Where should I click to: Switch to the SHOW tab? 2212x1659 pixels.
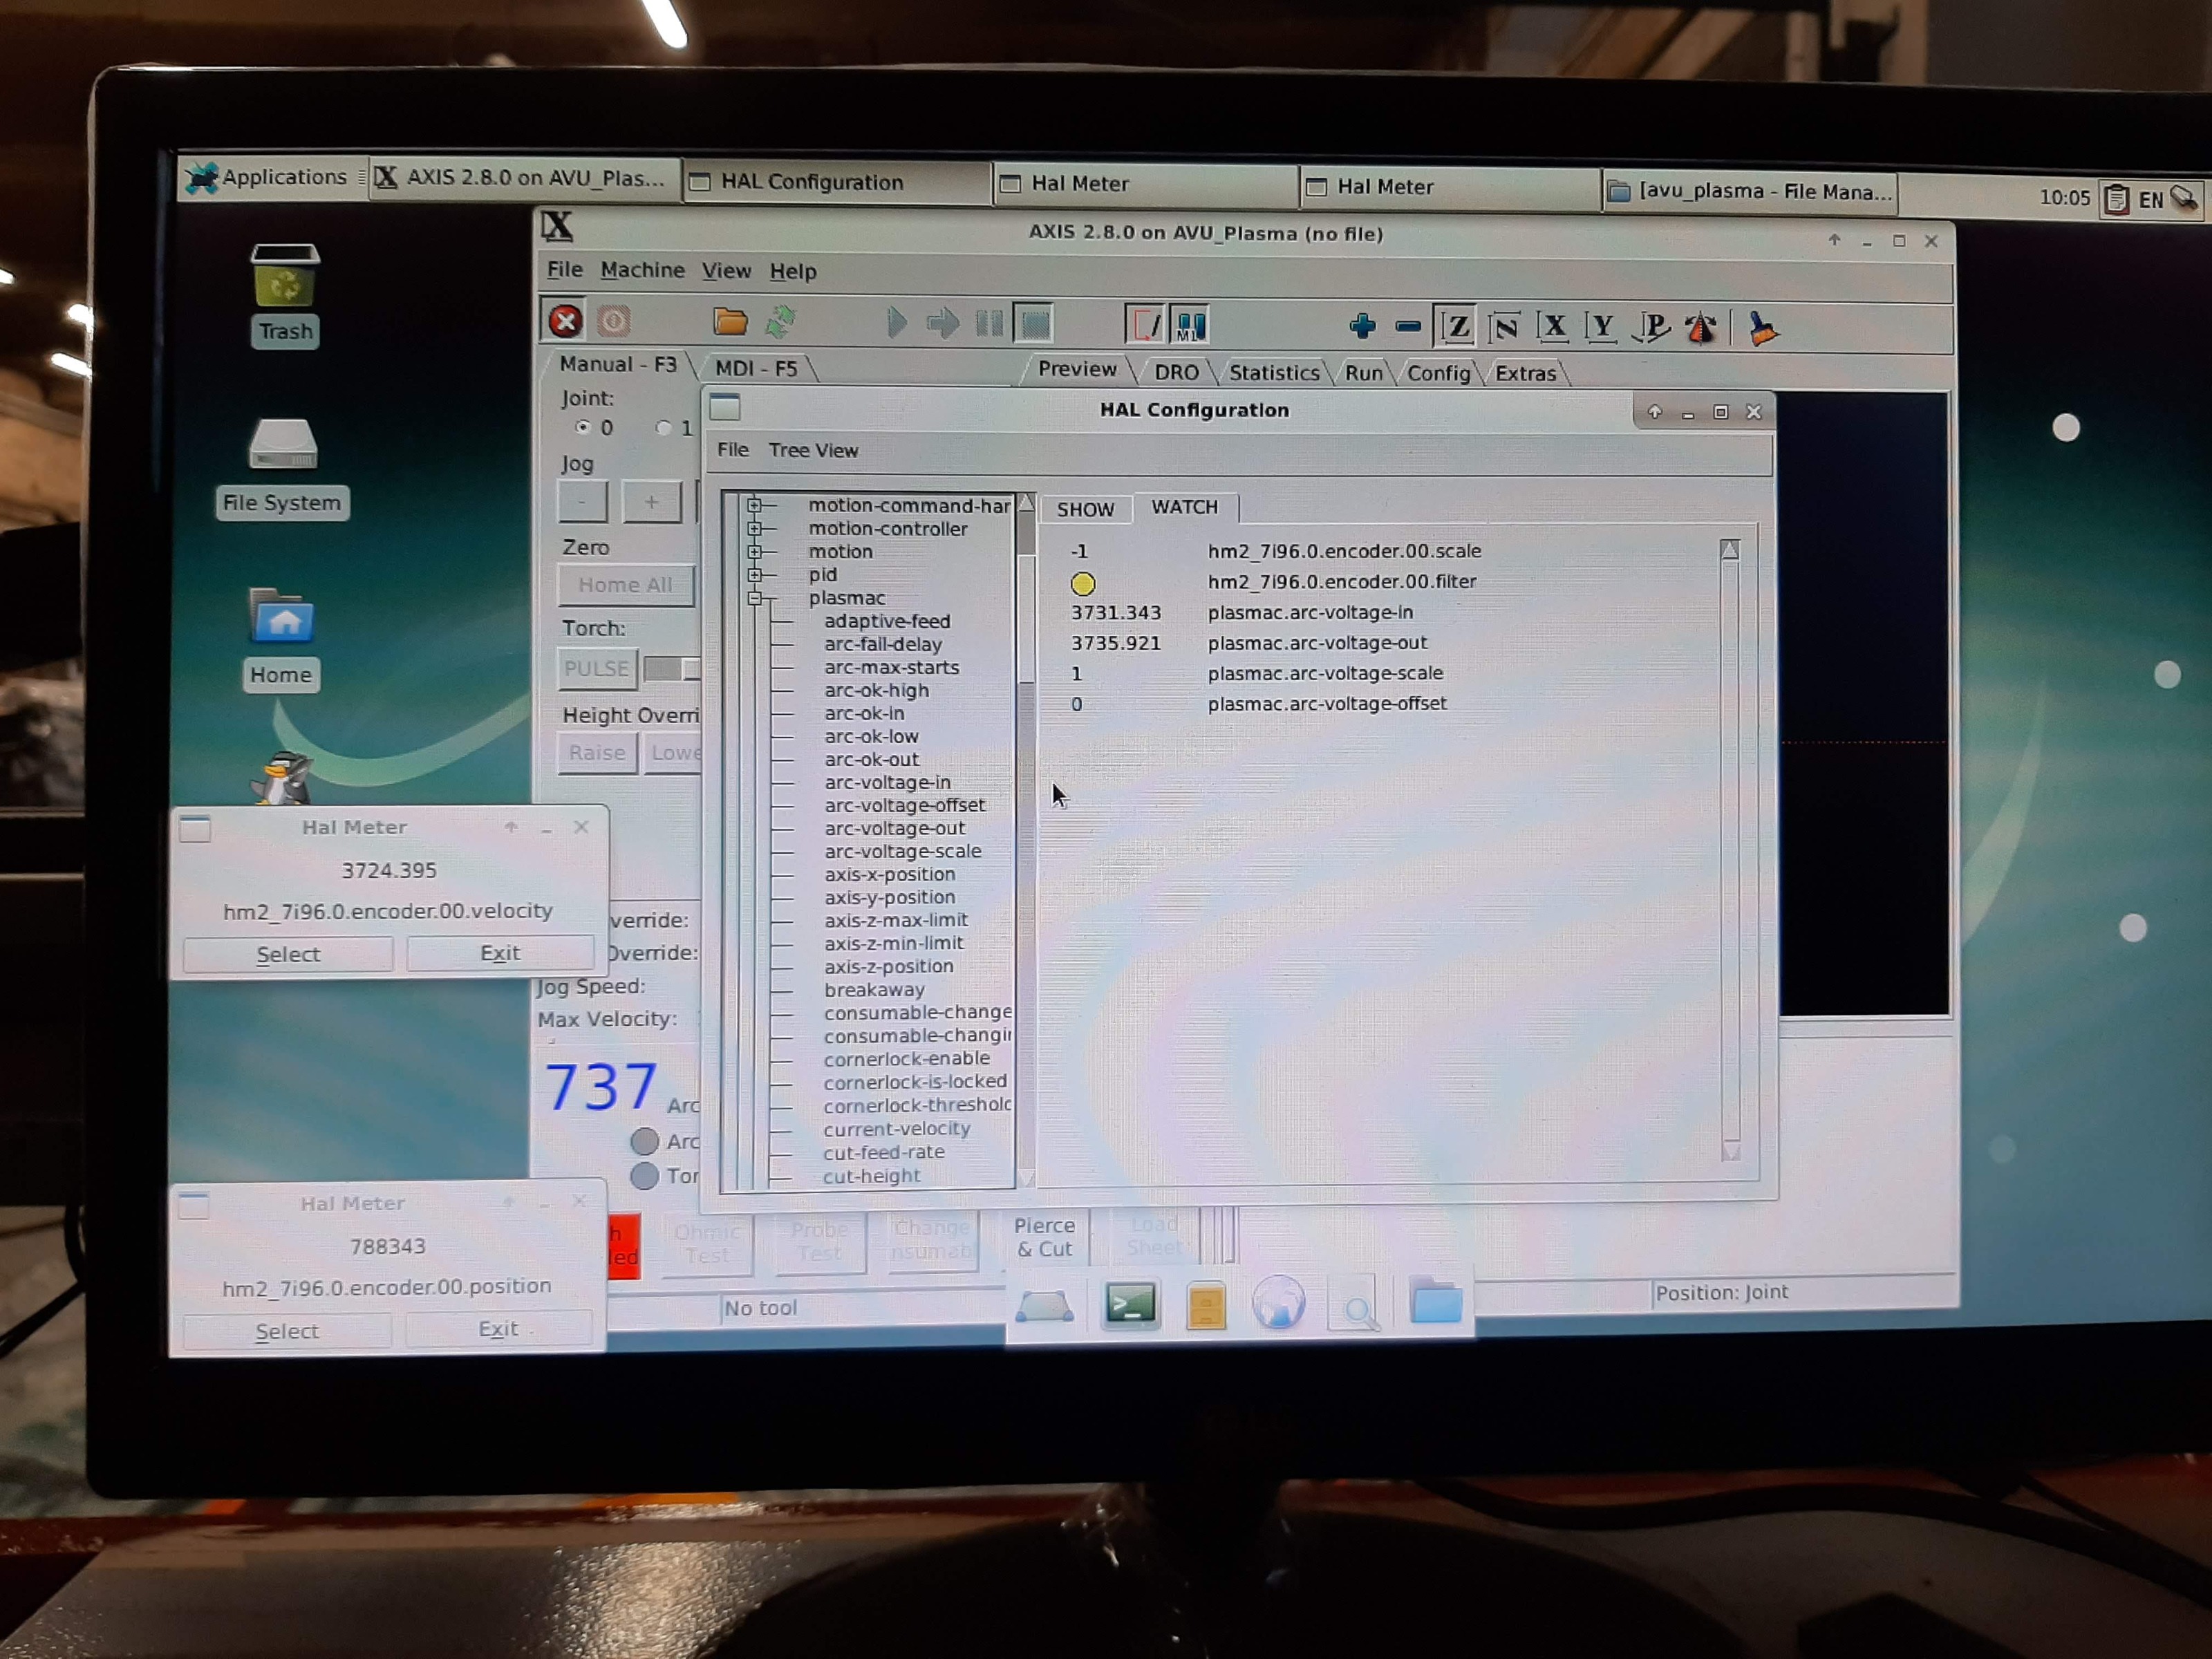(x=1086, y=509)
